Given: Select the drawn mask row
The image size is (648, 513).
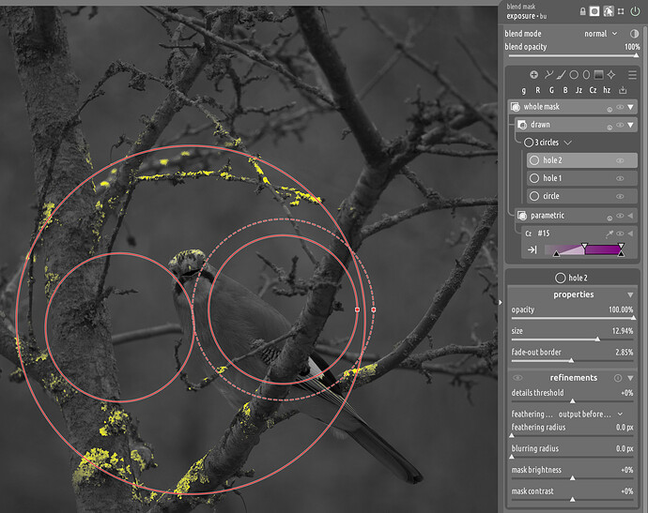Looking at the screenshot, I should [x=576, y=125].
